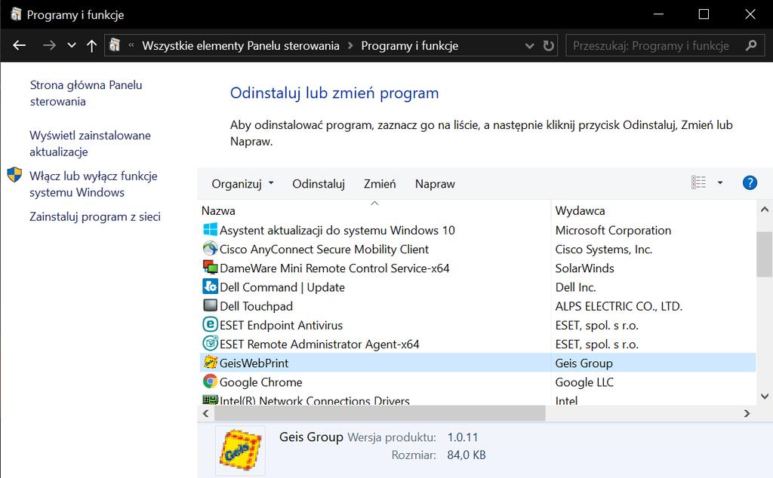
Task: Click the Programy i funkcje breadcrumb
Action: [x=410, y=46]
